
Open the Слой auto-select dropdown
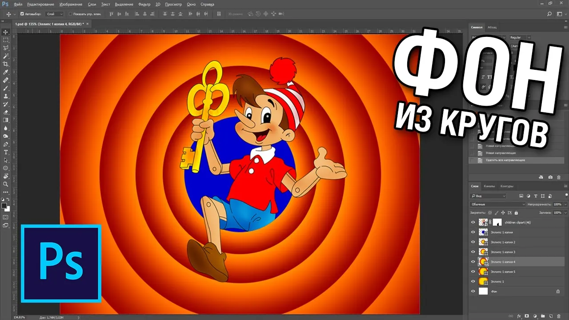click(x=54, y=14)
